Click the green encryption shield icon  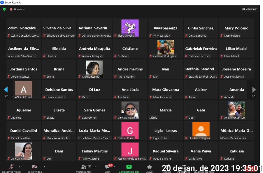tap(4, 9)
